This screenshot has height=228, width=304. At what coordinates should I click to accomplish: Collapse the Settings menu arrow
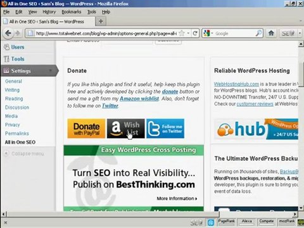pyautogui.click(x=51, y=71)
